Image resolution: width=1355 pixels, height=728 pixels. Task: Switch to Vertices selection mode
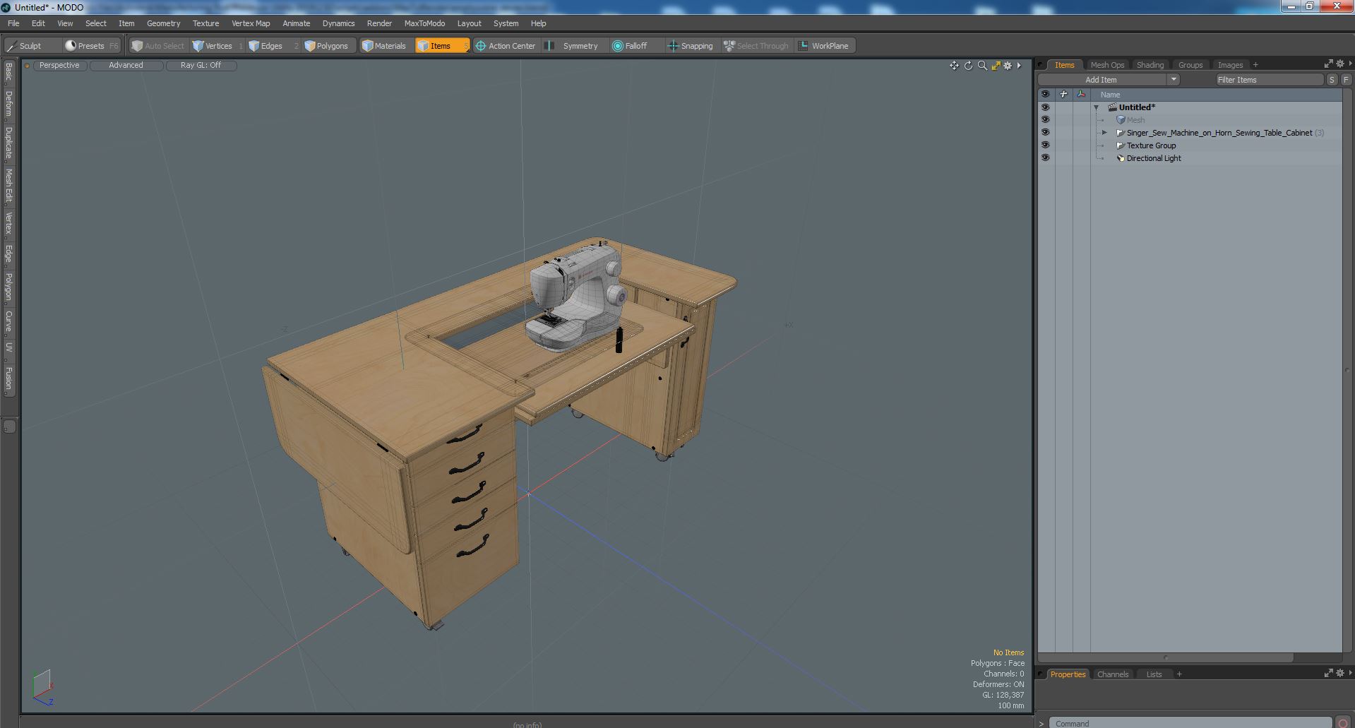click(217, 46)
